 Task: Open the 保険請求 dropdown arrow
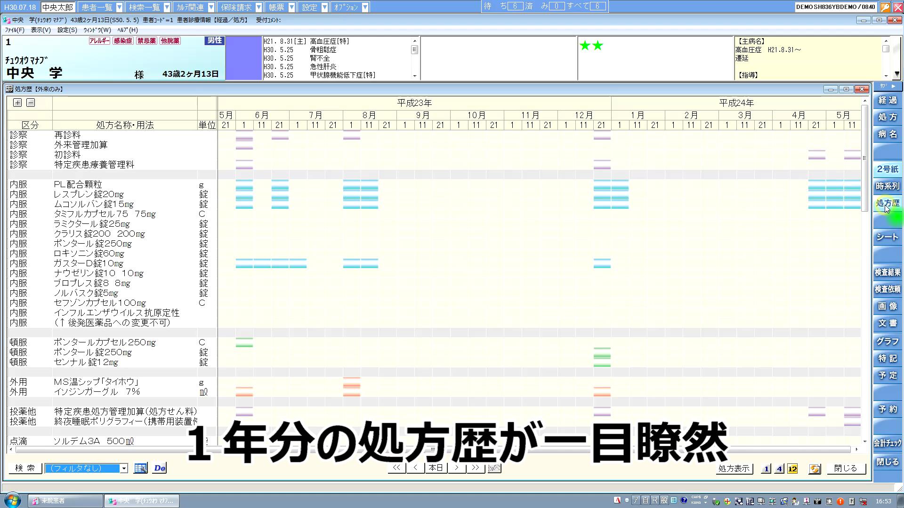(x=259, y=7)
